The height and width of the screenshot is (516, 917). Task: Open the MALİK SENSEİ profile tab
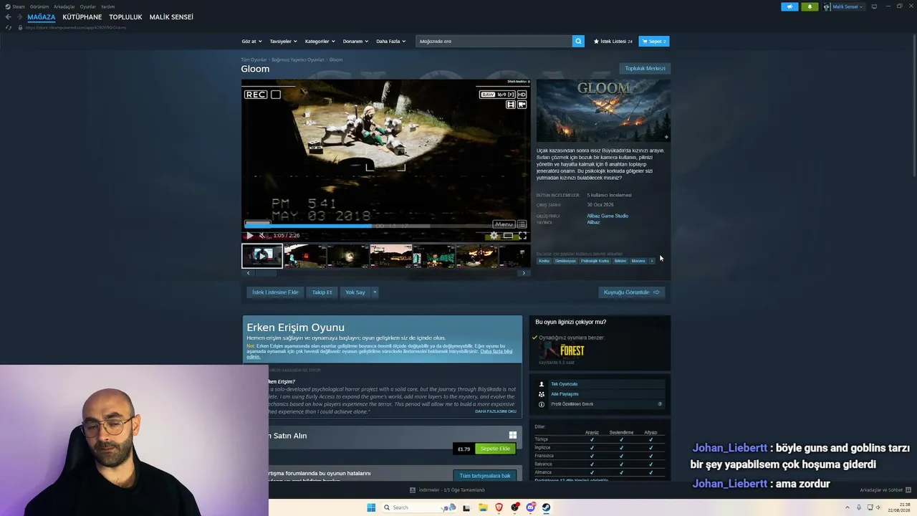coord(171,17)
